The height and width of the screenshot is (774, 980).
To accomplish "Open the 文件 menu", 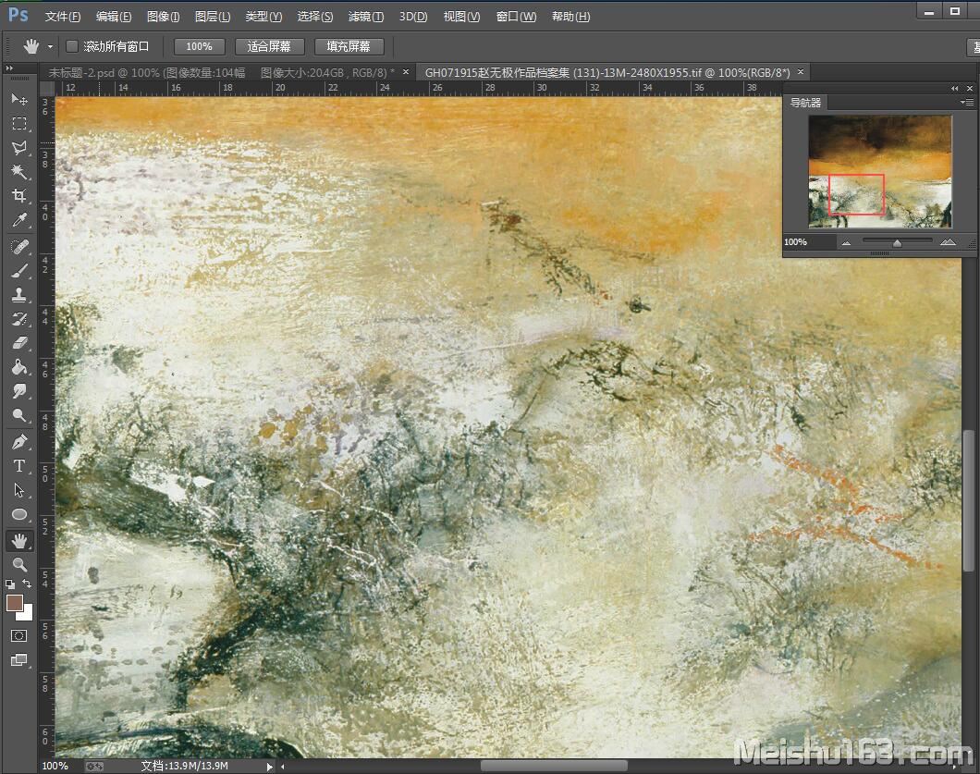I will 63,17.
